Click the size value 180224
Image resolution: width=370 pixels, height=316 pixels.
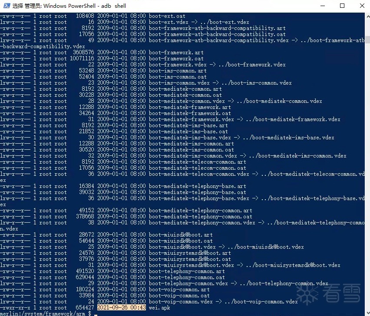85,290
